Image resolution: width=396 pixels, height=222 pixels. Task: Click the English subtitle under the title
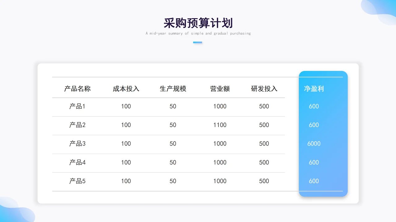coord(198,33)
